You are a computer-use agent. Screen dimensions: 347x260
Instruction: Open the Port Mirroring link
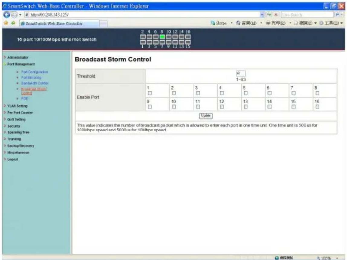point(31,77)
